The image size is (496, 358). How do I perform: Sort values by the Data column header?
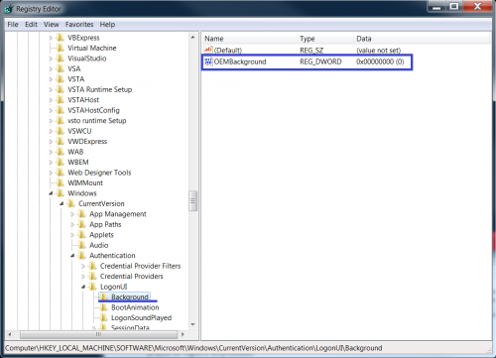click(423, 39)
